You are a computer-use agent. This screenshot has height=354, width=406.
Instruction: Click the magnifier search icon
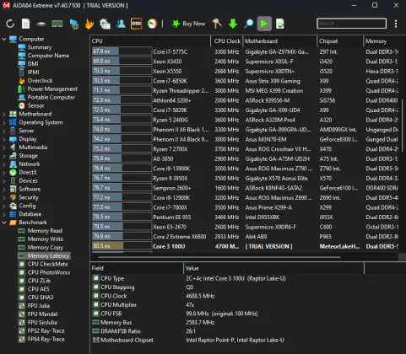point(248,24)
